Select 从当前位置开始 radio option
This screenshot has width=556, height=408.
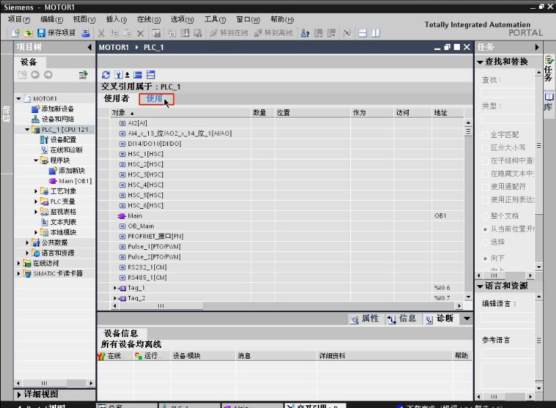coord(485,229)
